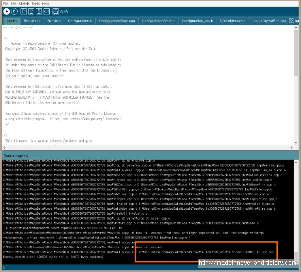Click 'GNU General Public License for more details' line
301x272 pixels.
click(x=43, y=103)
